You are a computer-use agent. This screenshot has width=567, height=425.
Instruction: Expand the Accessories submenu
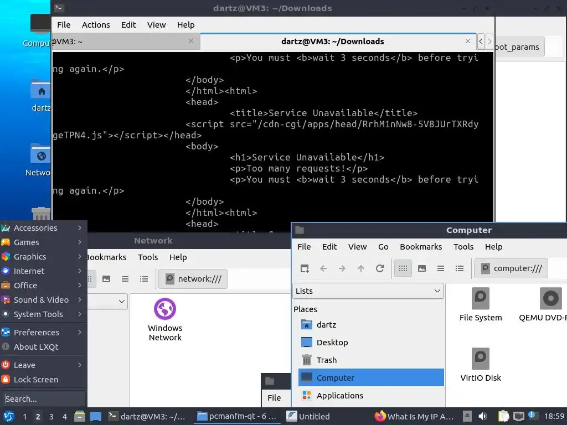[43, 228]
